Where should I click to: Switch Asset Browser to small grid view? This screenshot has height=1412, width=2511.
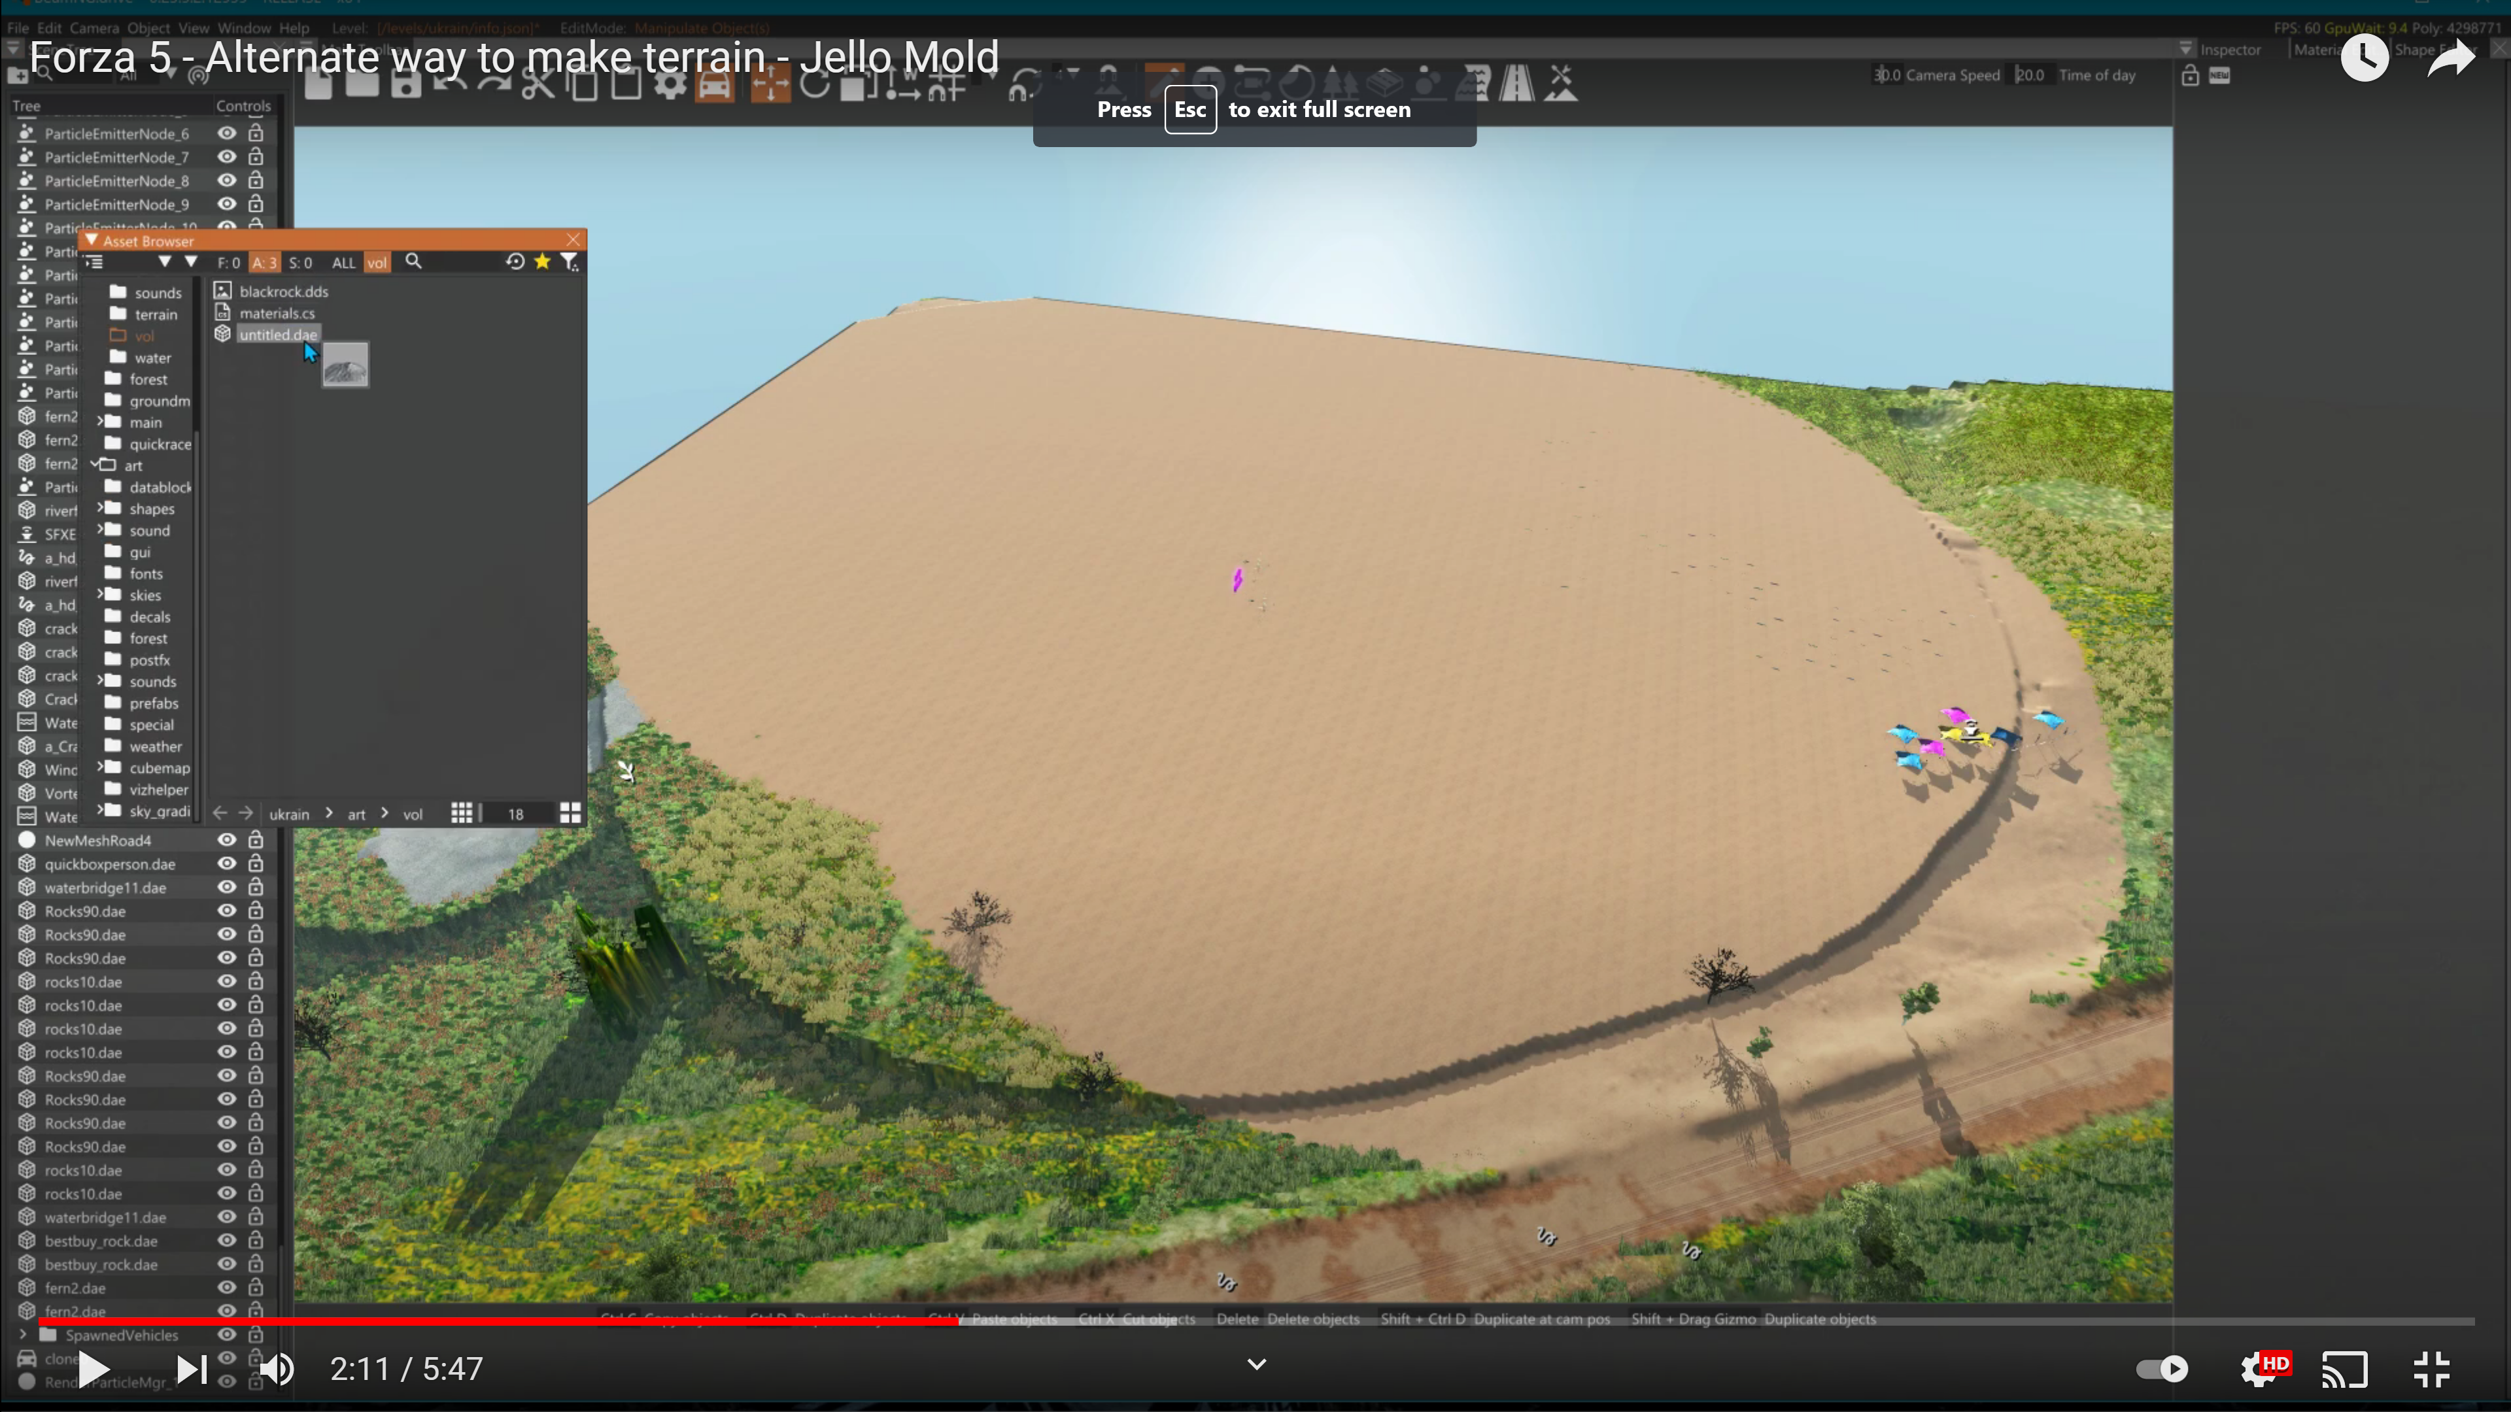462,813
